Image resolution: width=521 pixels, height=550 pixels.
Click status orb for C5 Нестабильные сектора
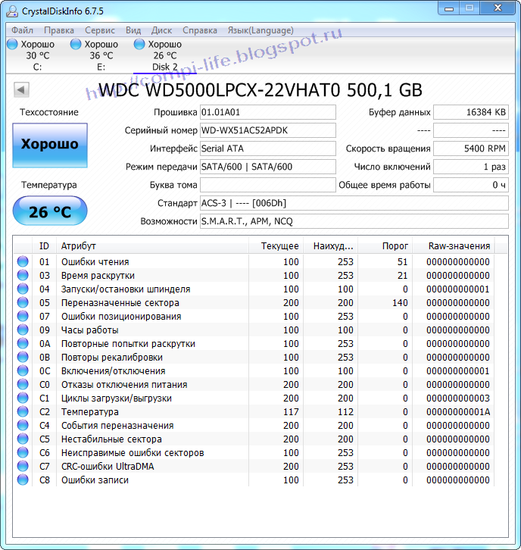tap(23, 439)
